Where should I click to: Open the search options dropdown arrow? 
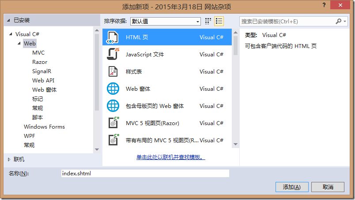point(345,21)
